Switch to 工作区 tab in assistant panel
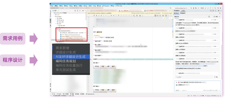The image size is (226, 99). pyautogui.click(x=183, y=11)
